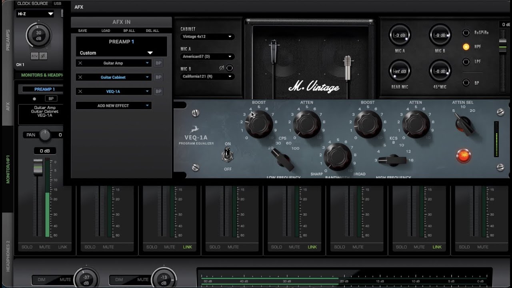
Task: Click DIM next to the -37 dB knob
Action: (x=42, y=280)
